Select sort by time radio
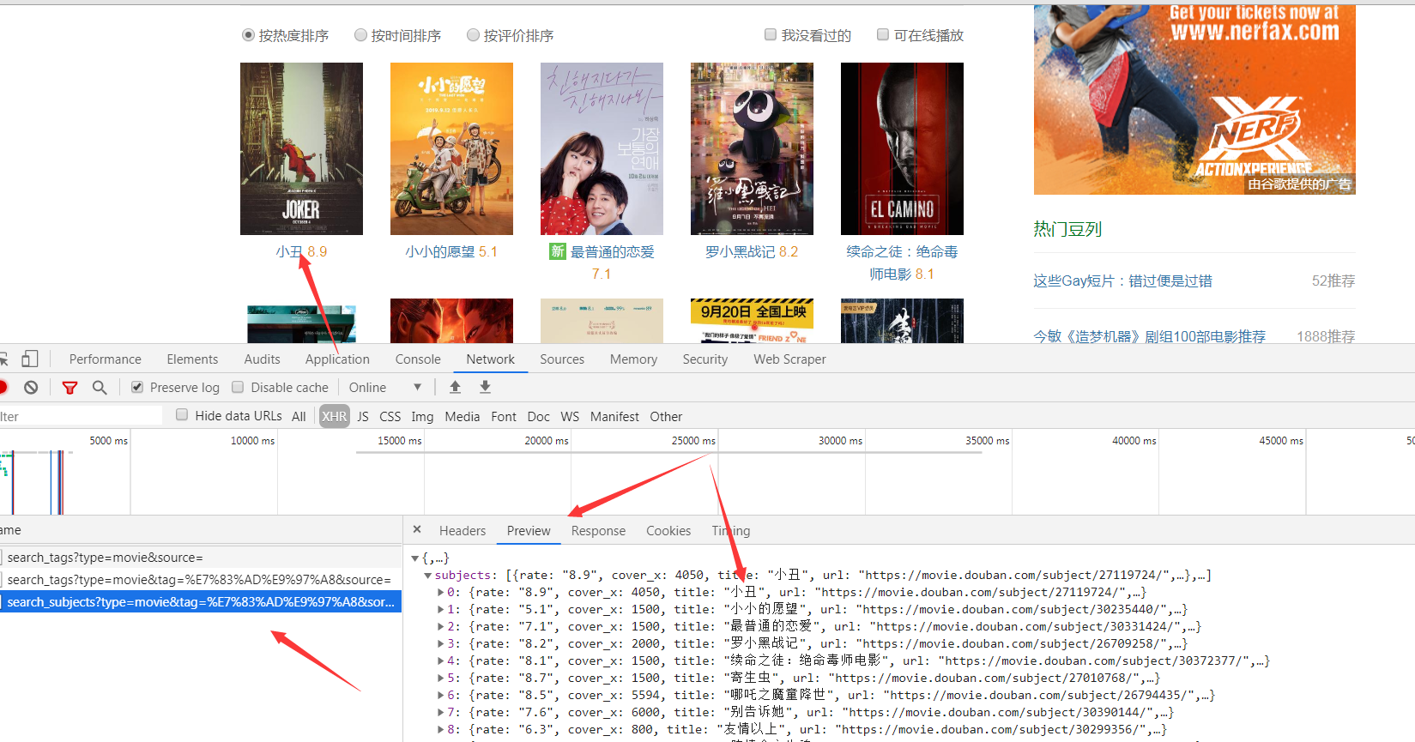 click(360, 35)
